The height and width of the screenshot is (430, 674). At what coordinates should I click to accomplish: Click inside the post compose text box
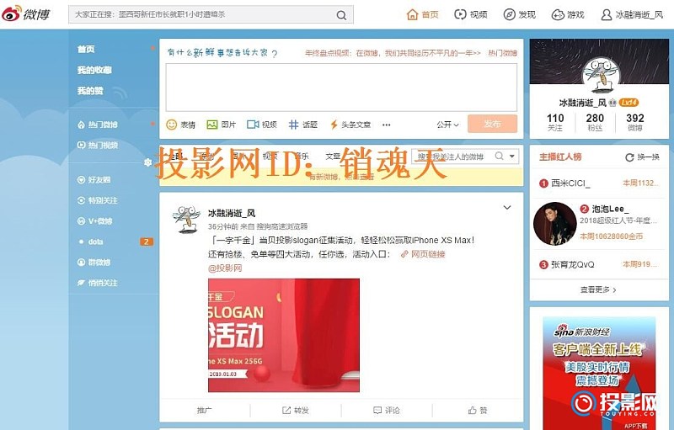coord(341,88)
